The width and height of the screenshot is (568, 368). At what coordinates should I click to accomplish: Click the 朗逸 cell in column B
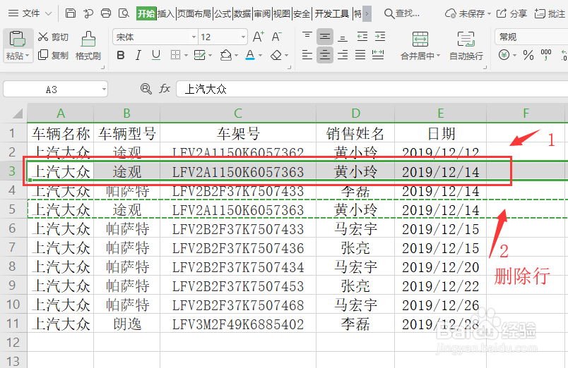click(126, 324)
